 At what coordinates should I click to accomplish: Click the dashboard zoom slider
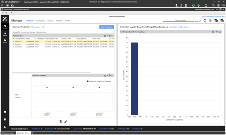203,9
